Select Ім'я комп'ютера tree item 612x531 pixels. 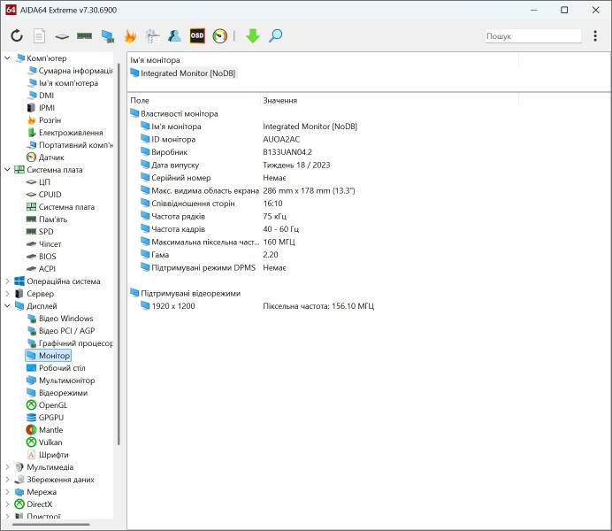point(63,83)
